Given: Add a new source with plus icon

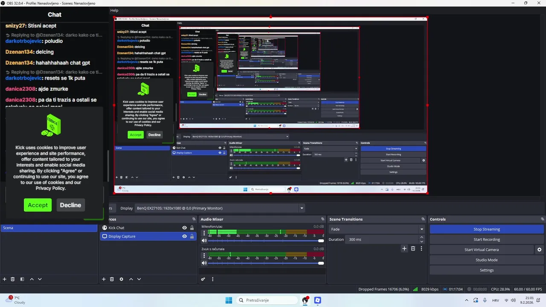Looking at the screenshot, I should (104, 279).
